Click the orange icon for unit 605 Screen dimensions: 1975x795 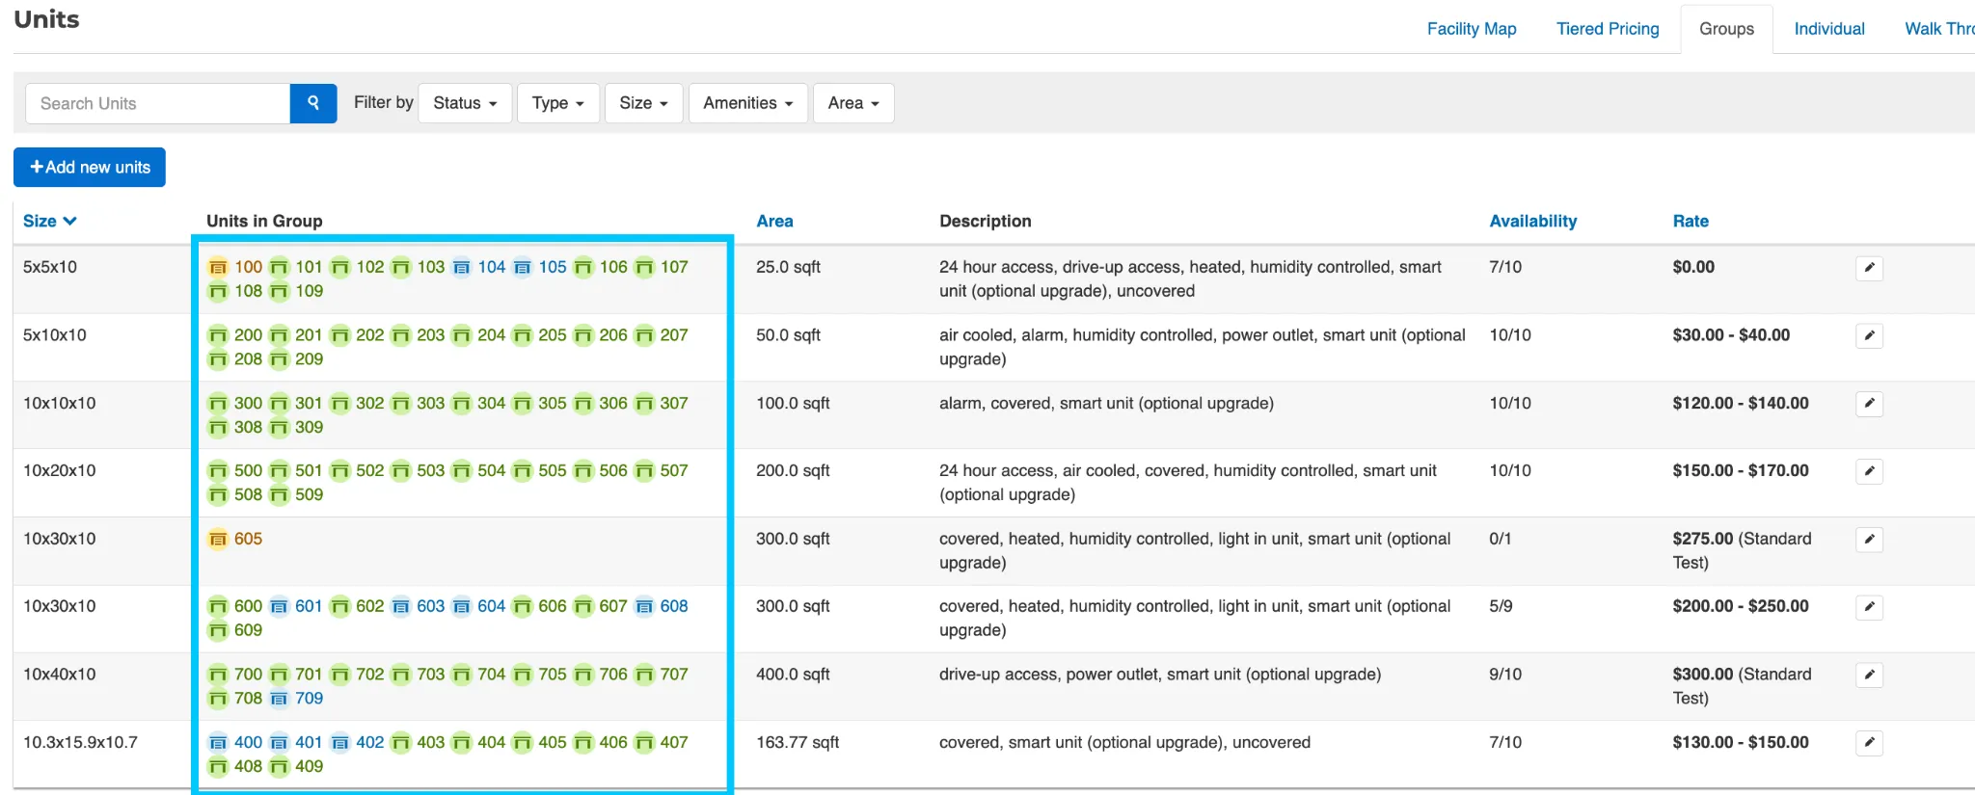pos(218,539)
